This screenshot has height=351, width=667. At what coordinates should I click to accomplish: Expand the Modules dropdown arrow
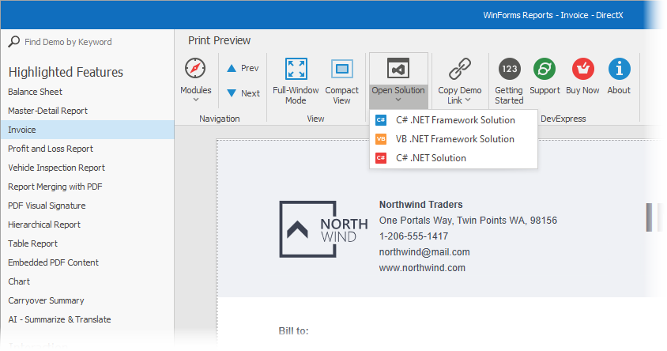[x=196, y=100]
